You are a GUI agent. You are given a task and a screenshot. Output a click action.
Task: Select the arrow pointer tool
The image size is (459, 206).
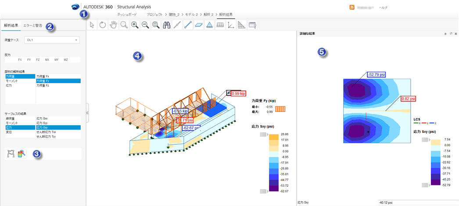tap(92, 25)
